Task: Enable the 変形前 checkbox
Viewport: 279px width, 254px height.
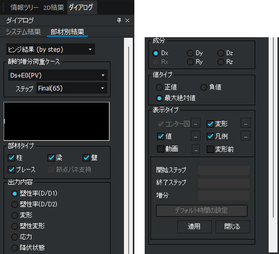Action: tap(210, 150)
